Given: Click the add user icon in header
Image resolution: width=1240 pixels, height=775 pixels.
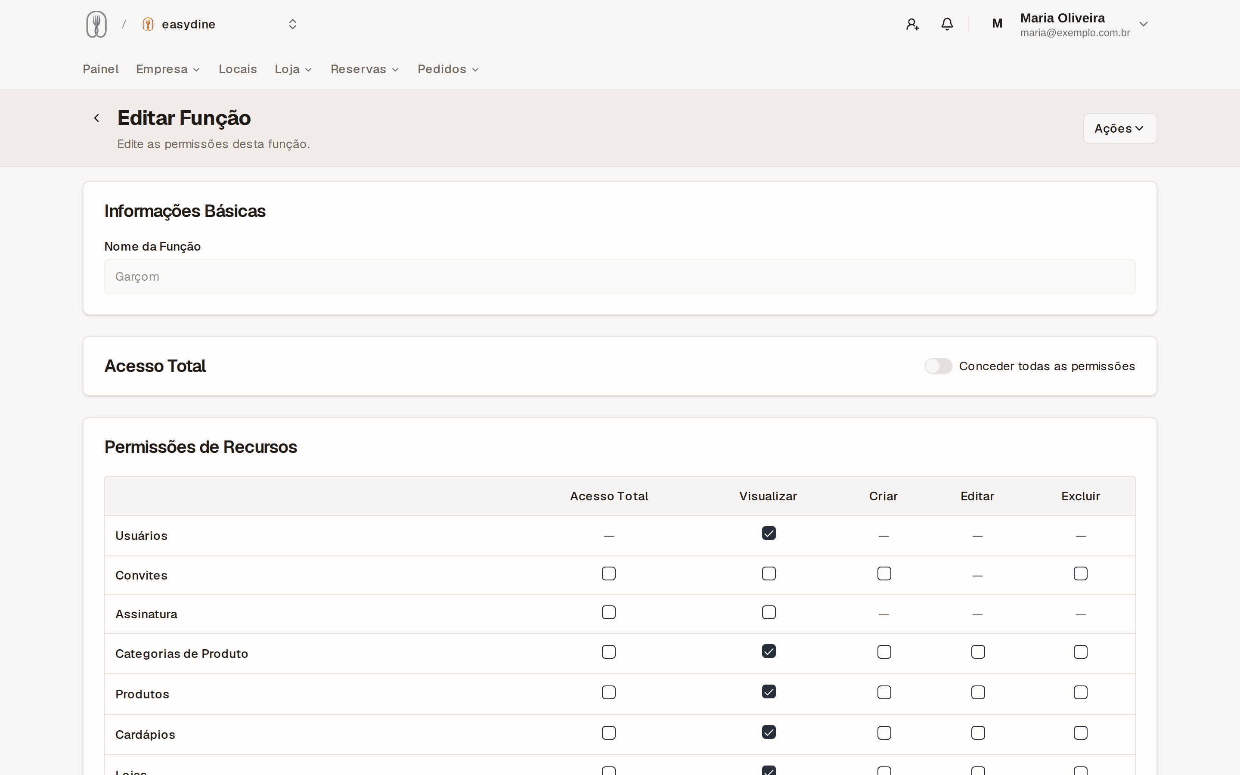Looking at the screenshot, I should click(x=912, y=24).
